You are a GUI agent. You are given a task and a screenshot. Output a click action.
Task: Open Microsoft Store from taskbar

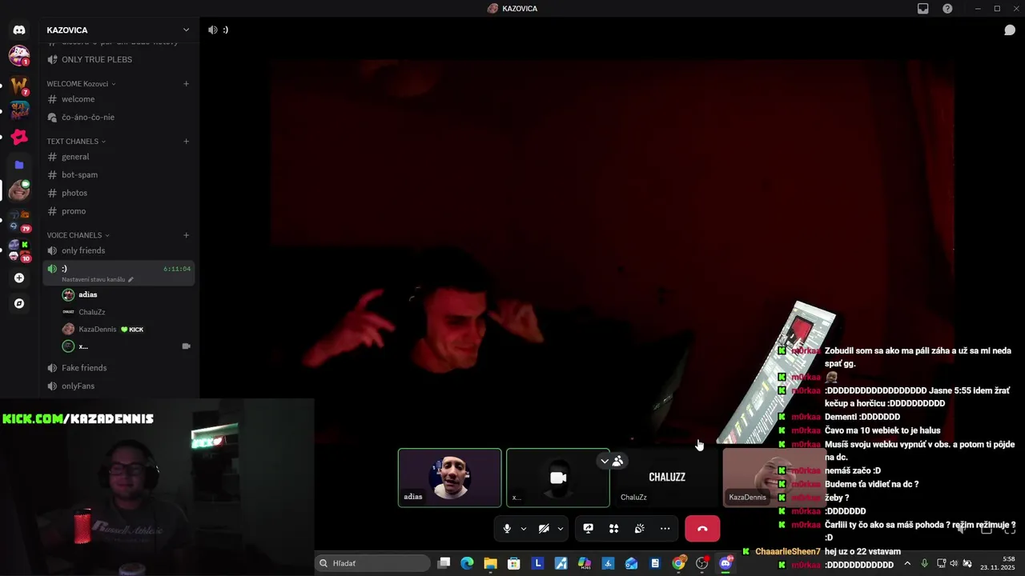point(514,564)
